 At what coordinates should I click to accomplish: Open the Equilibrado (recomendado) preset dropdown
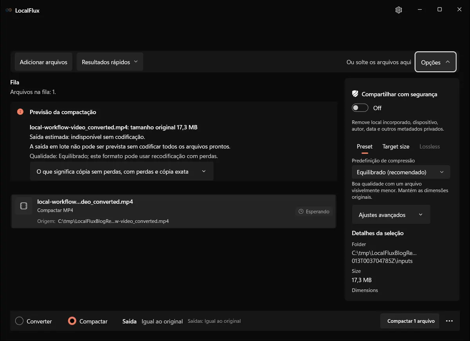pos(401,172)
